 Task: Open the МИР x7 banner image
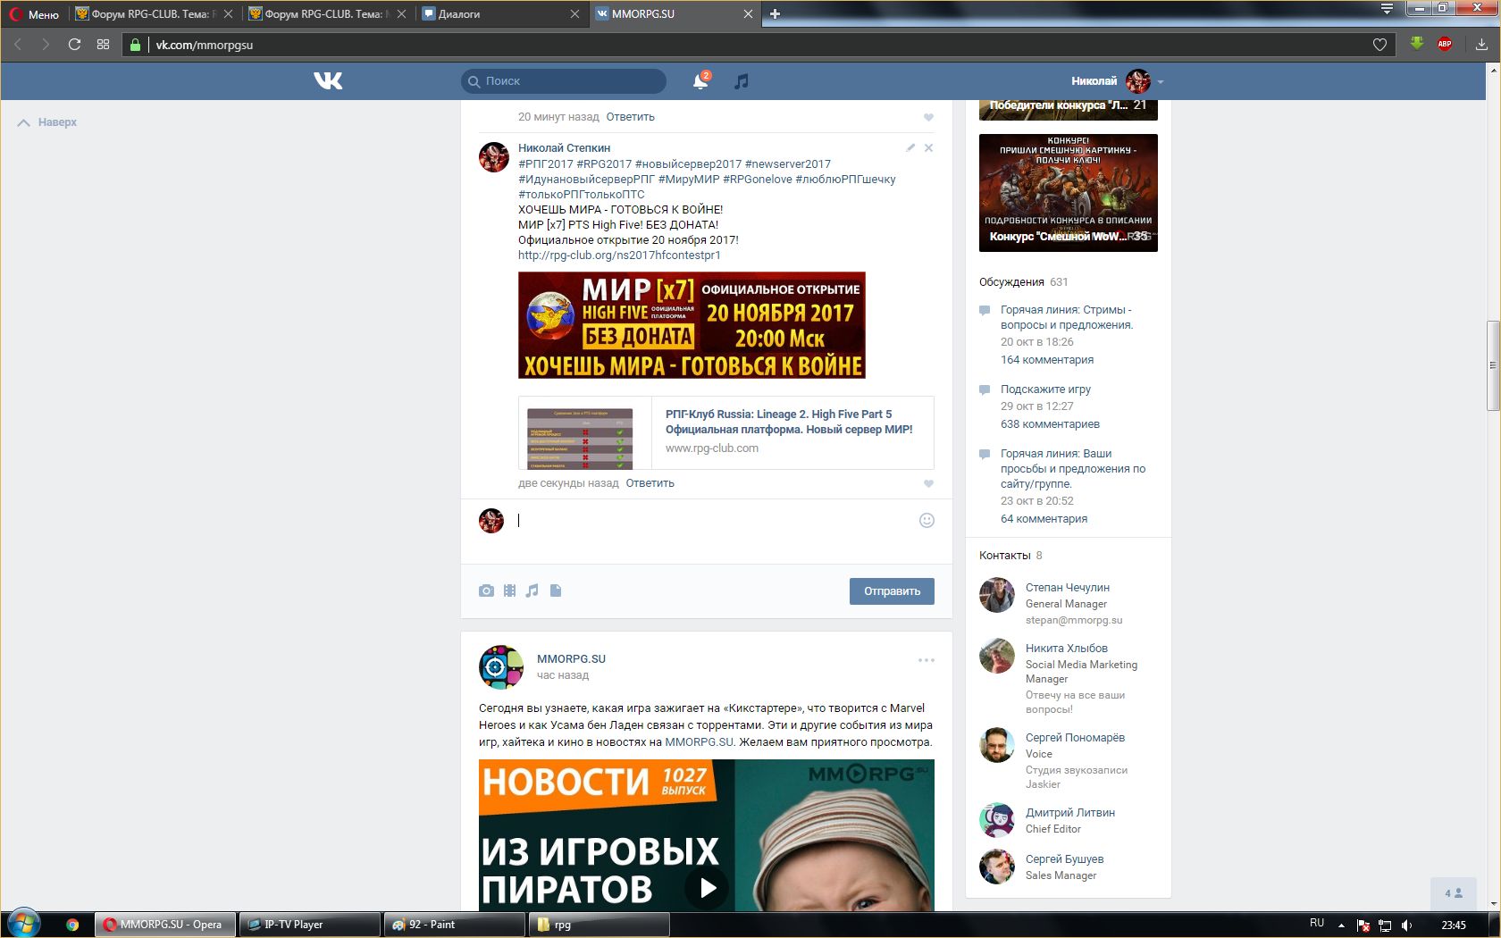point(692,325)
